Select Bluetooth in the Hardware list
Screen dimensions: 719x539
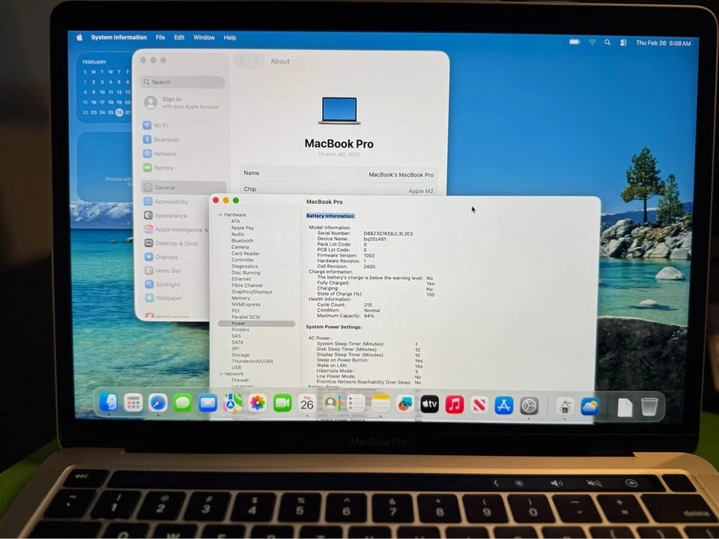[x=242, y=241]
